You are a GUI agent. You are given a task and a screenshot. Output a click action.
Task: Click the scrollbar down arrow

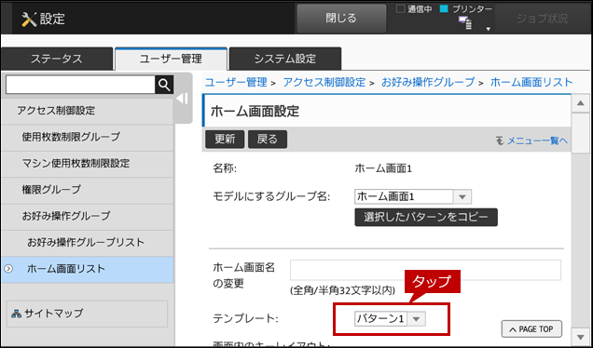[x=581, y=336]
